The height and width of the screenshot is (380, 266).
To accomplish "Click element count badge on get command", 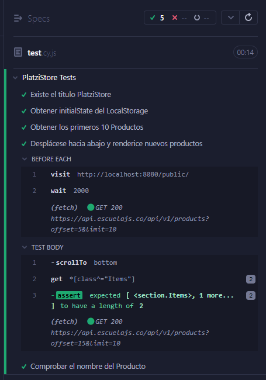I will [251, 279].
